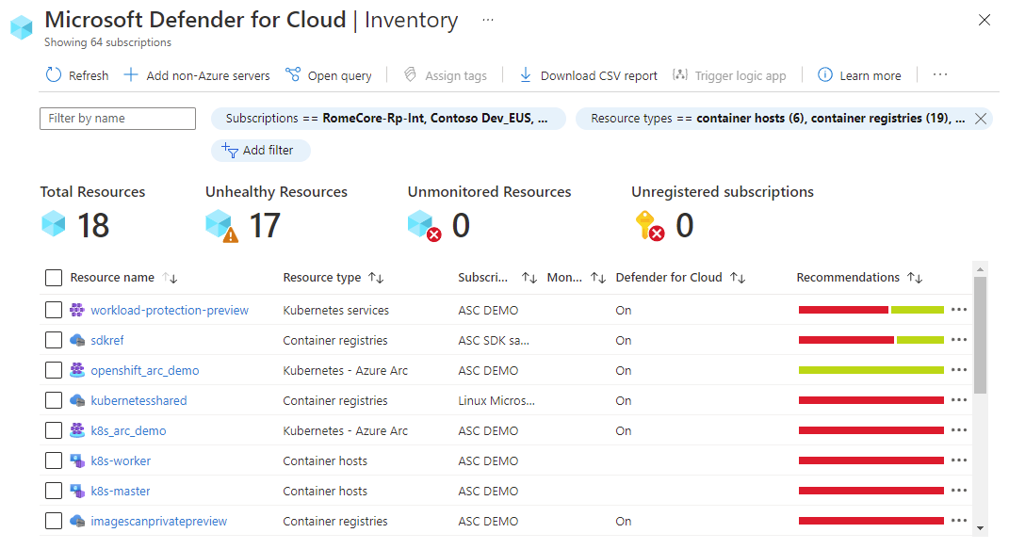
Task: Sort by the Subscription column arrows
Action: [529, 278]
